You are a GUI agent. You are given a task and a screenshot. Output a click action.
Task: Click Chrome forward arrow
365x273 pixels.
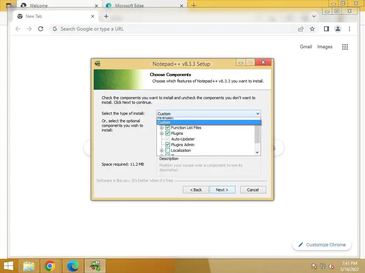click(29, 29)
